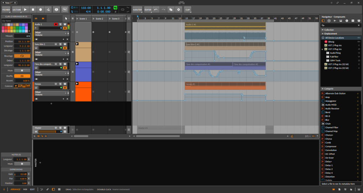The width and height of the screenshot is (363, 193).
Task: Open the LECTURE menu
Action: [17, 10]
